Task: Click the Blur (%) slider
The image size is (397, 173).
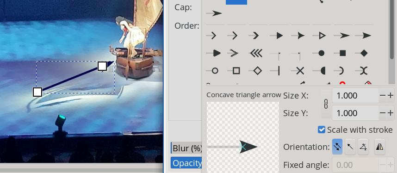Action: pyautogui.click(x=186, y=148)
